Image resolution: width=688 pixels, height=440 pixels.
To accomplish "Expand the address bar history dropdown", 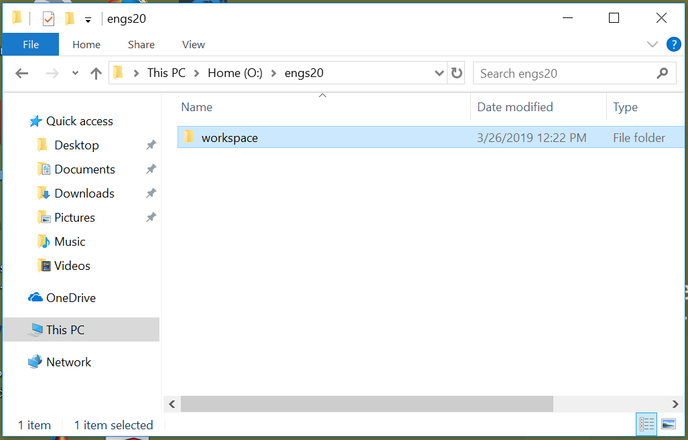I will point(439,73).
